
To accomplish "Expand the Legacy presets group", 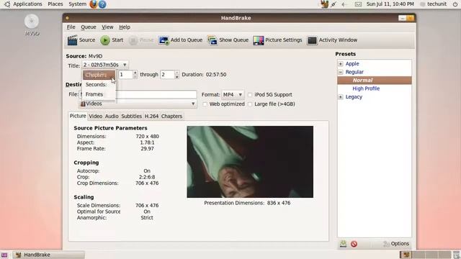I will pos(341,97).
